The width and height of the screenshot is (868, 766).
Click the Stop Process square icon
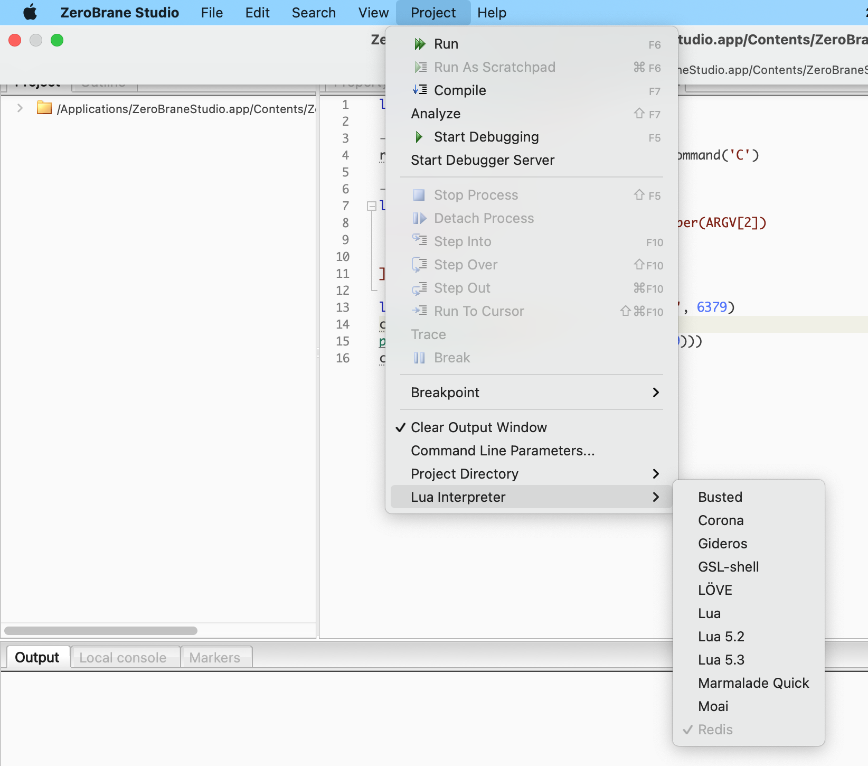pos(419,195)
